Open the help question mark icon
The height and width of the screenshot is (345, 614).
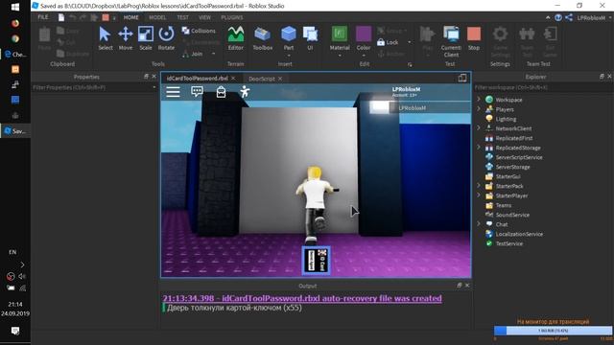point(558,17)
